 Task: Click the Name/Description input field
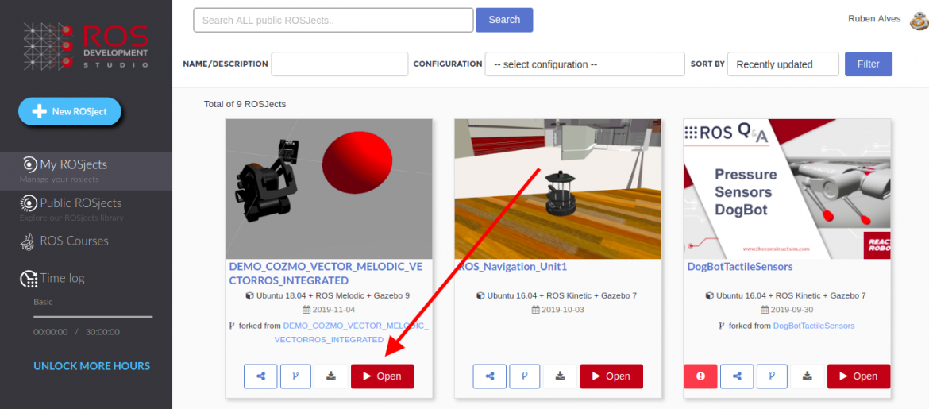point(340,64)
